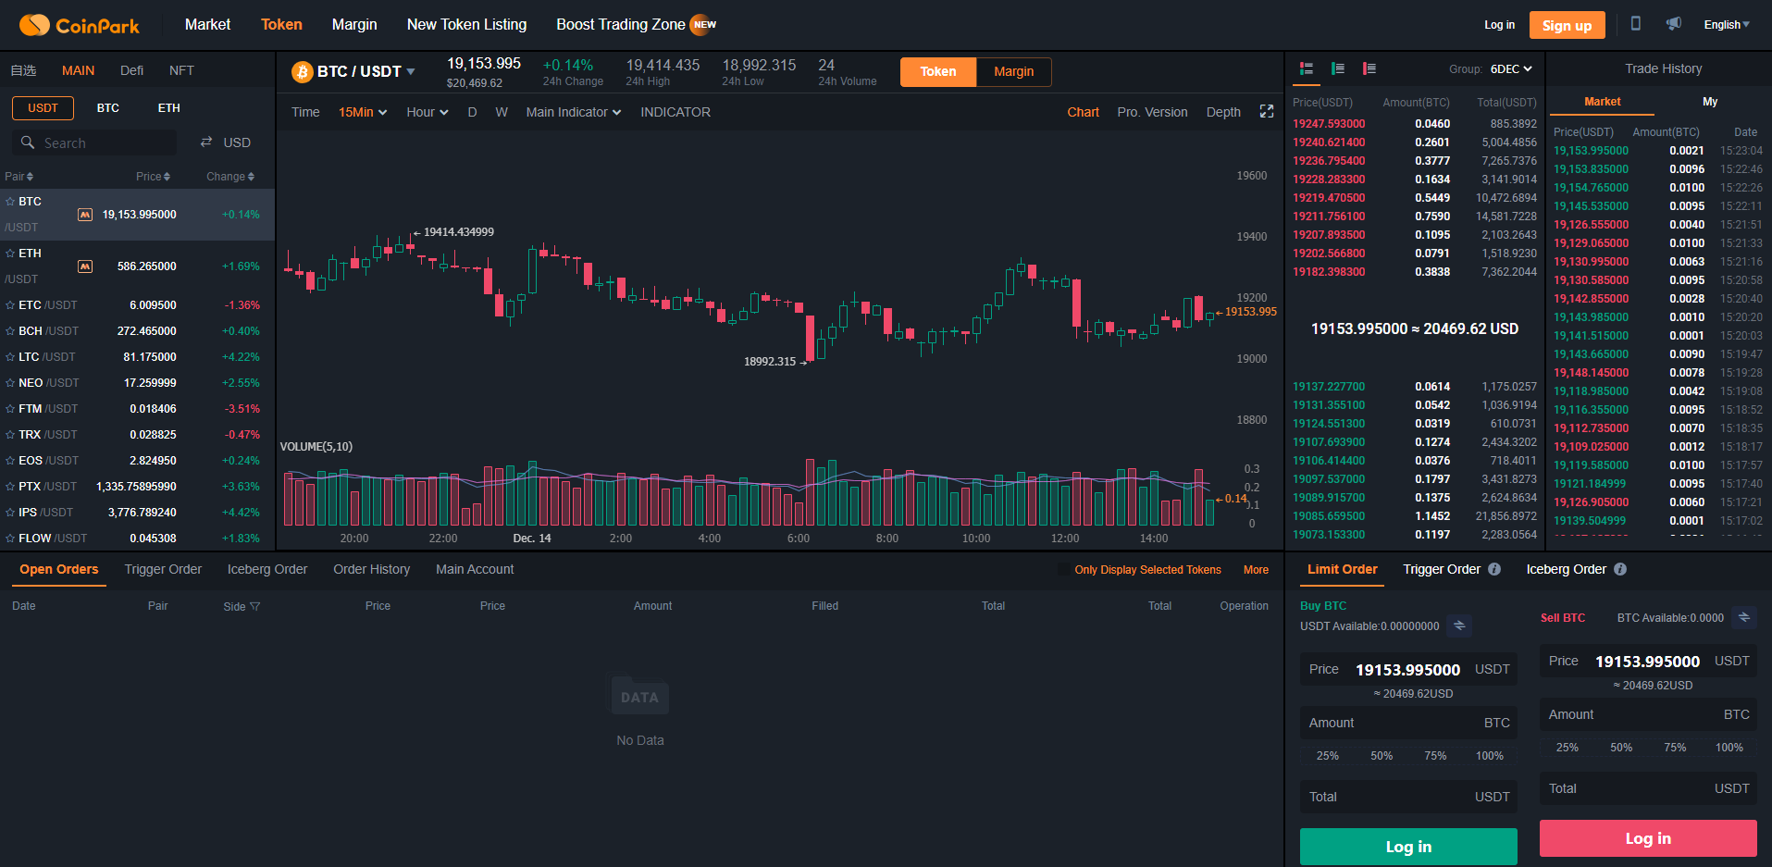Click the Bitcoin coin icon in the header

(302, 71)
